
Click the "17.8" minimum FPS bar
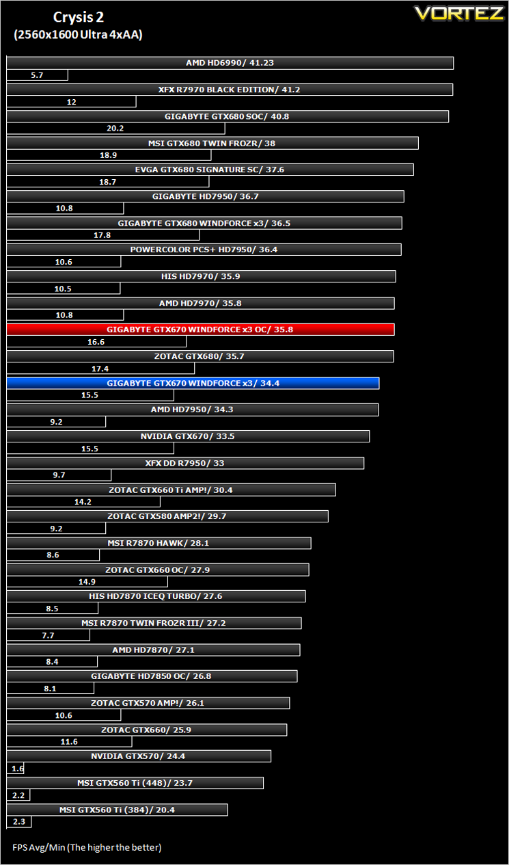(x=102, y=236)
